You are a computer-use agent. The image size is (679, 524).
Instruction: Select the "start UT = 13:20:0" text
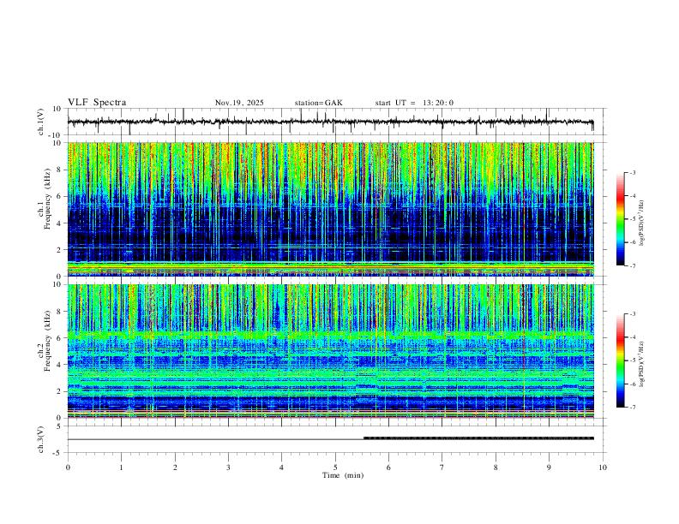(x=414, y=103)
